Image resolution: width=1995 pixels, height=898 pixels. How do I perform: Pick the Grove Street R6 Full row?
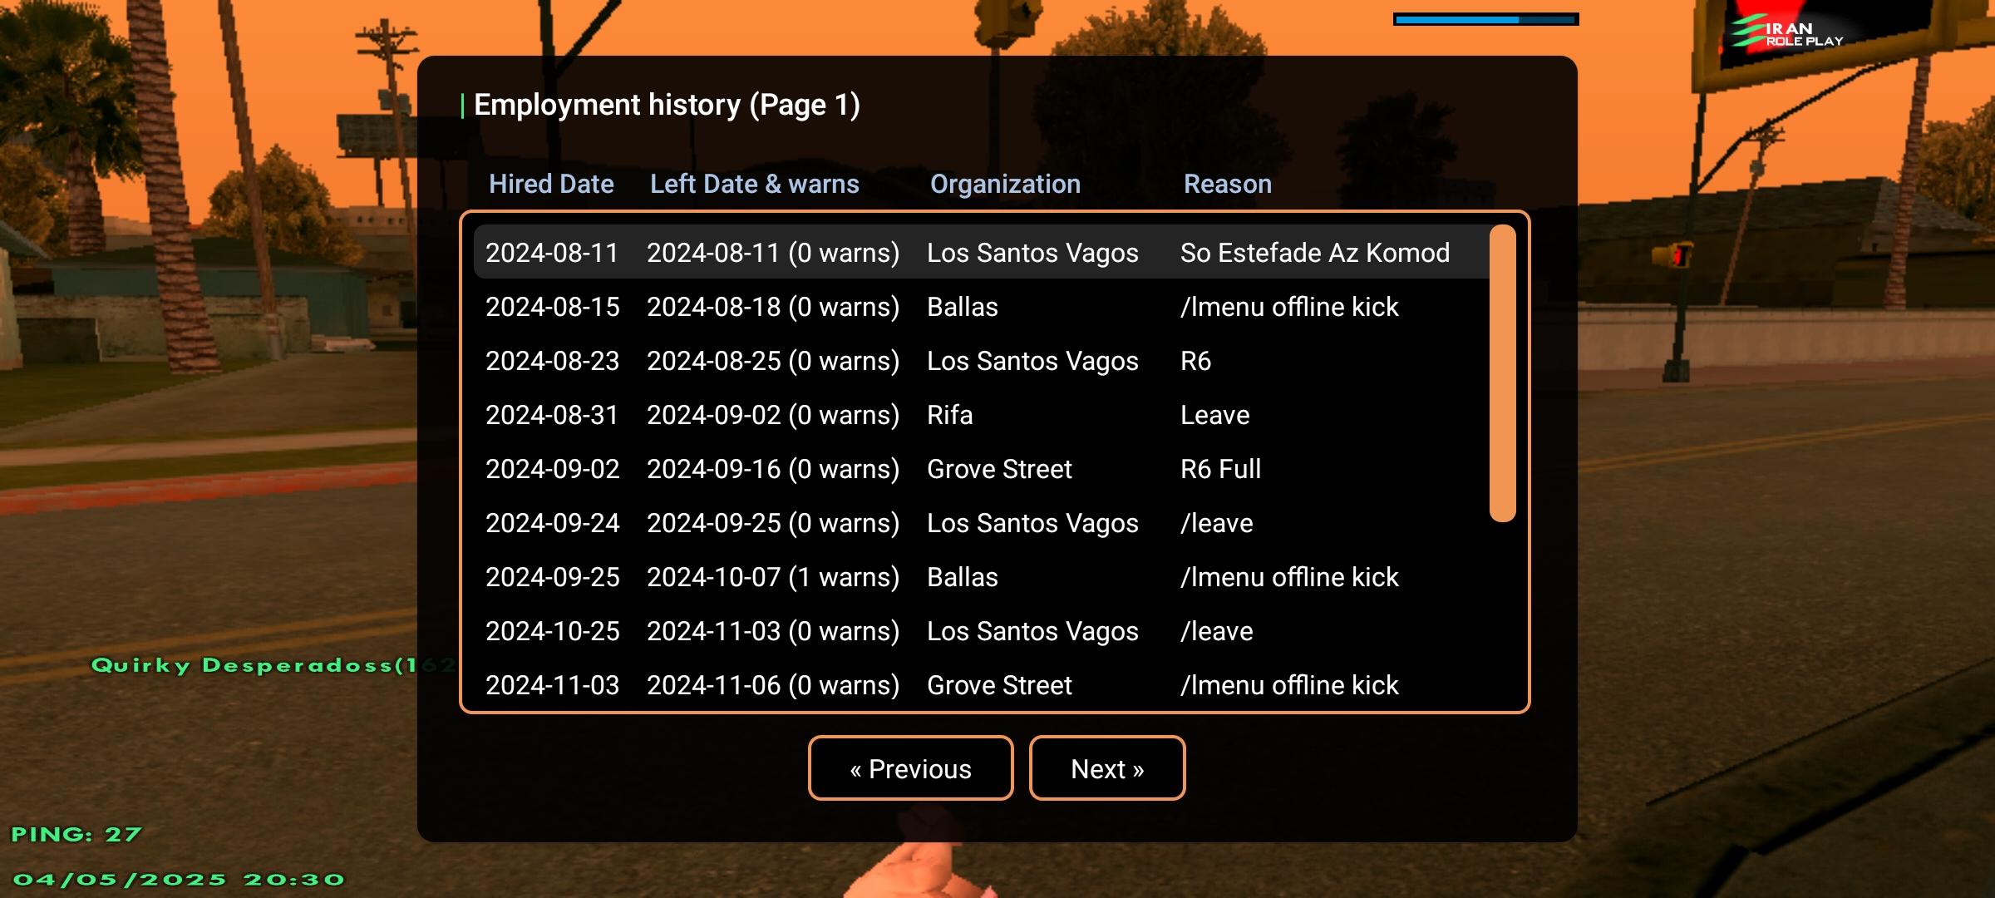click(x=981, y=468)
